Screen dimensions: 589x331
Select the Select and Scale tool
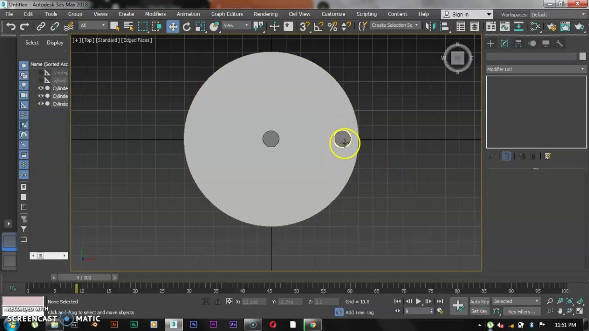coord(200,26)
